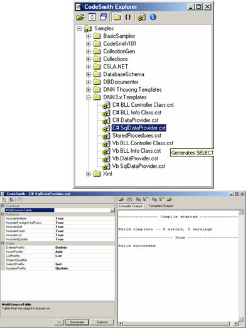Click the InsertPrefix value 'Add'
The height and width of the screenshot is (330, 248).
point(59,251)
